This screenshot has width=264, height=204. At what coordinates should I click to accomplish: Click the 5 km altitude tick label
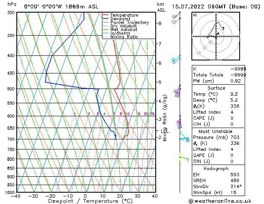[160, 82]
